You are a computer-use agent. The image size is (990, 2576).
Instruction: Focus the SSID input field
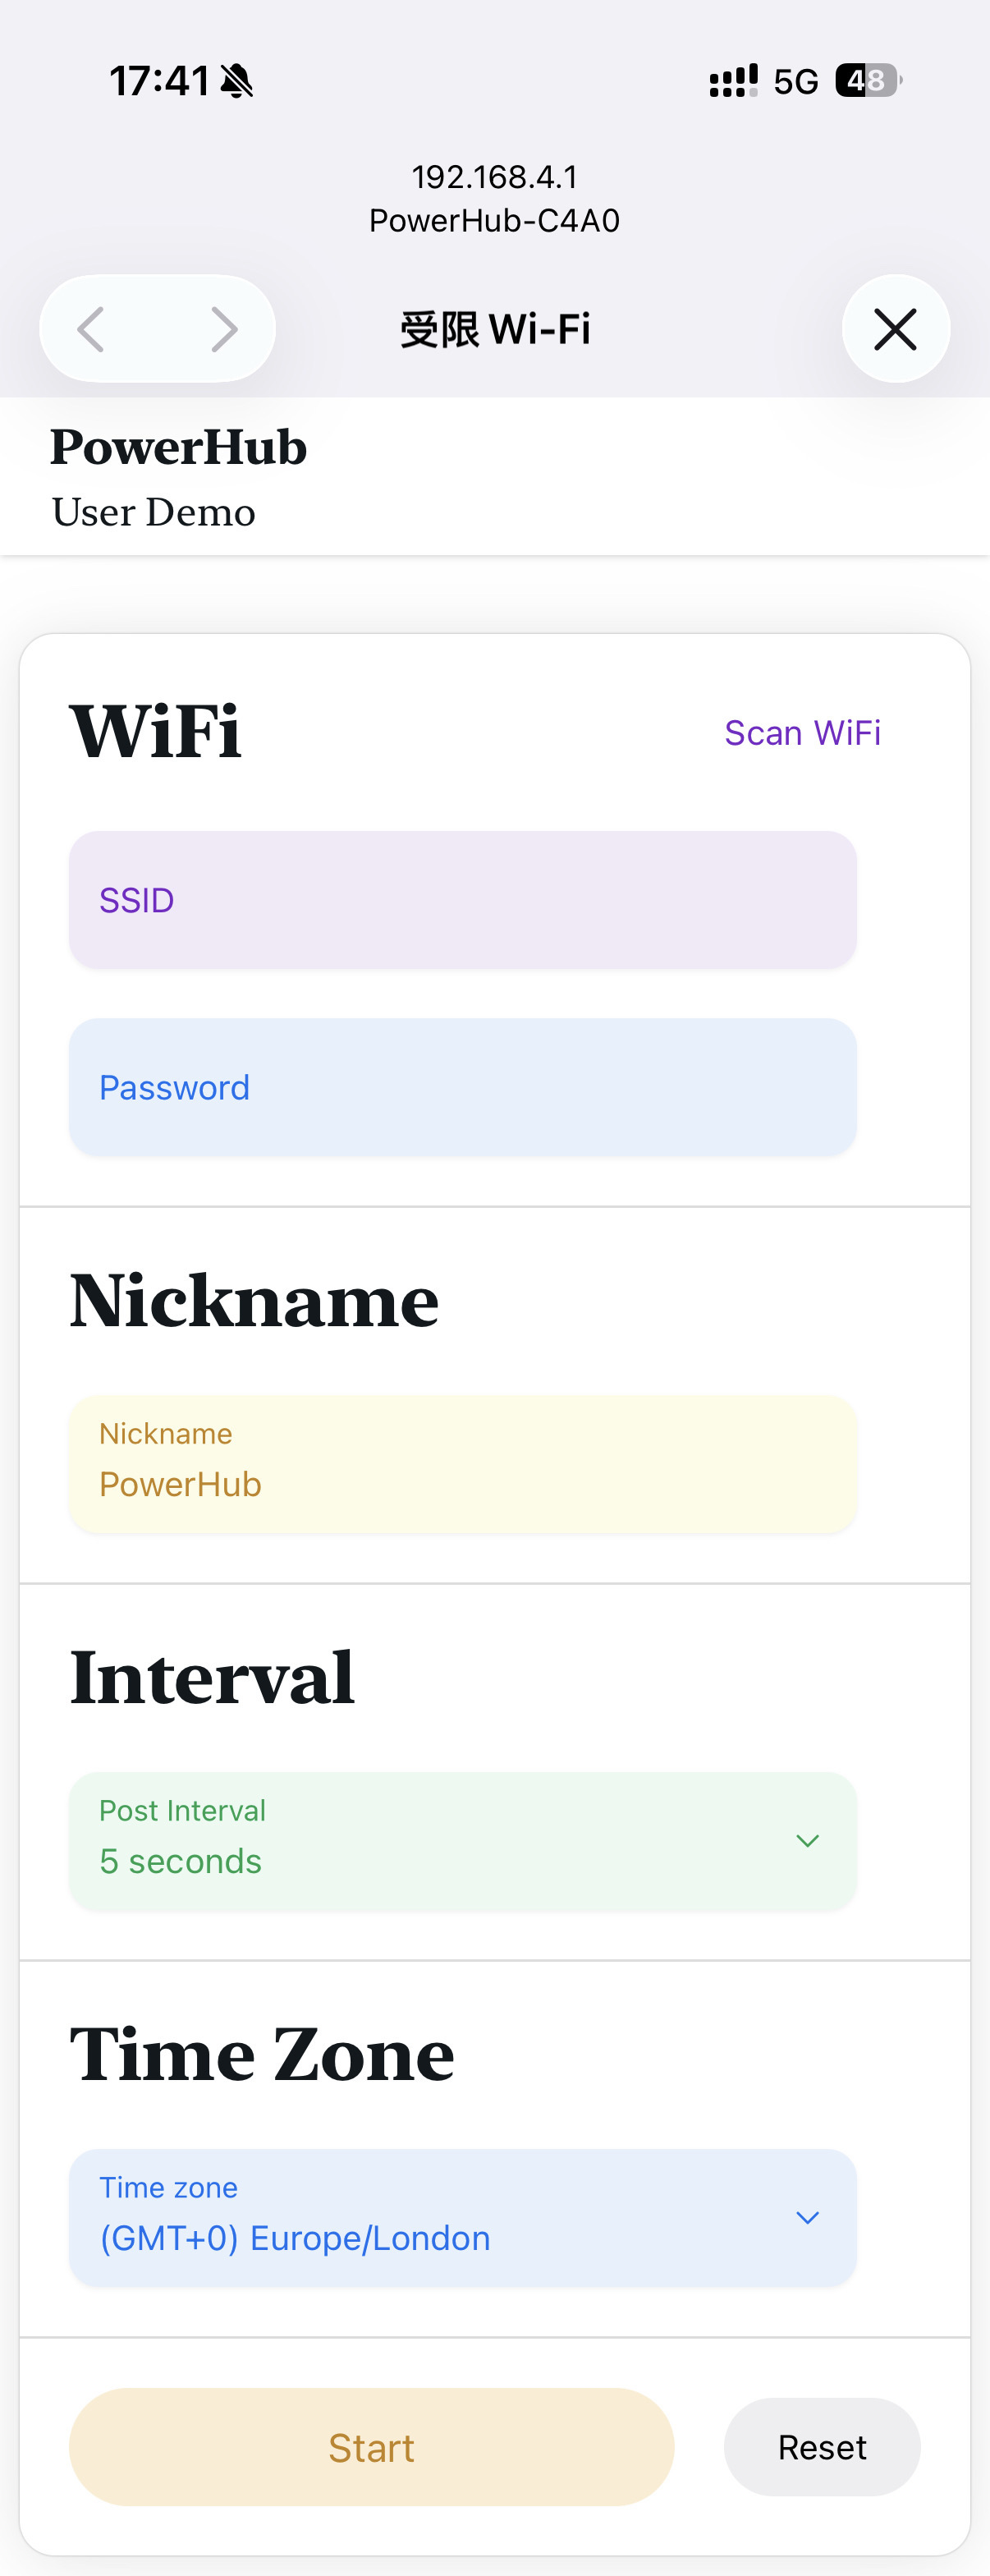(462, 900)
